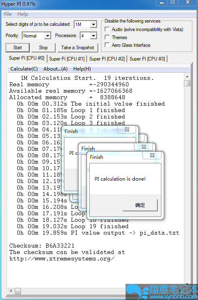
Task: Open digits of pi dropdown showing 1M
Action: (x=85, y=24)
